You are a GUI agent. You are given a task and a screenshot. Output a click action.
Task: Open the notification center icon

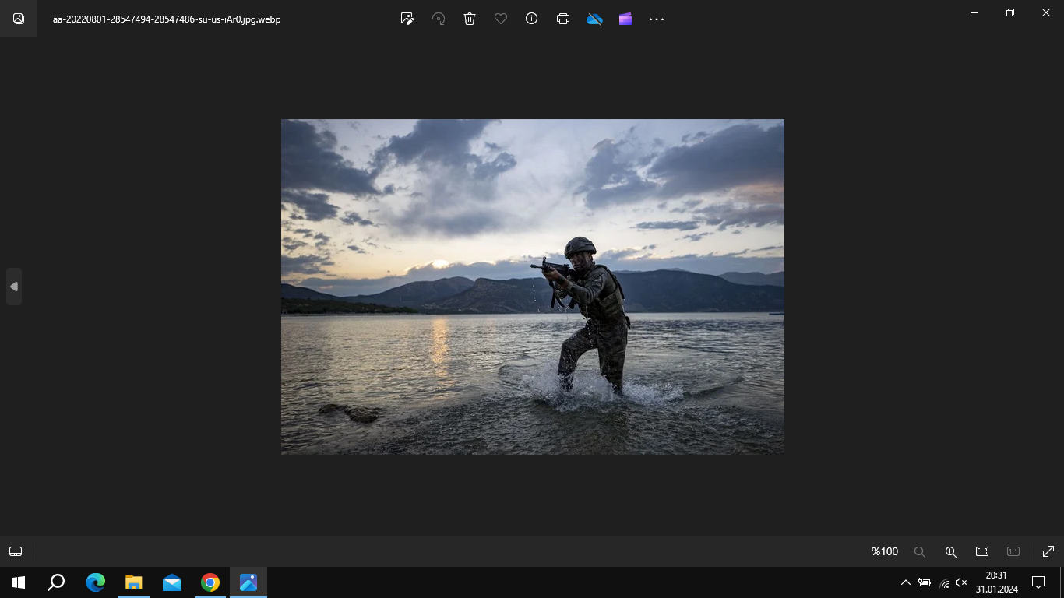point(1038,582)
